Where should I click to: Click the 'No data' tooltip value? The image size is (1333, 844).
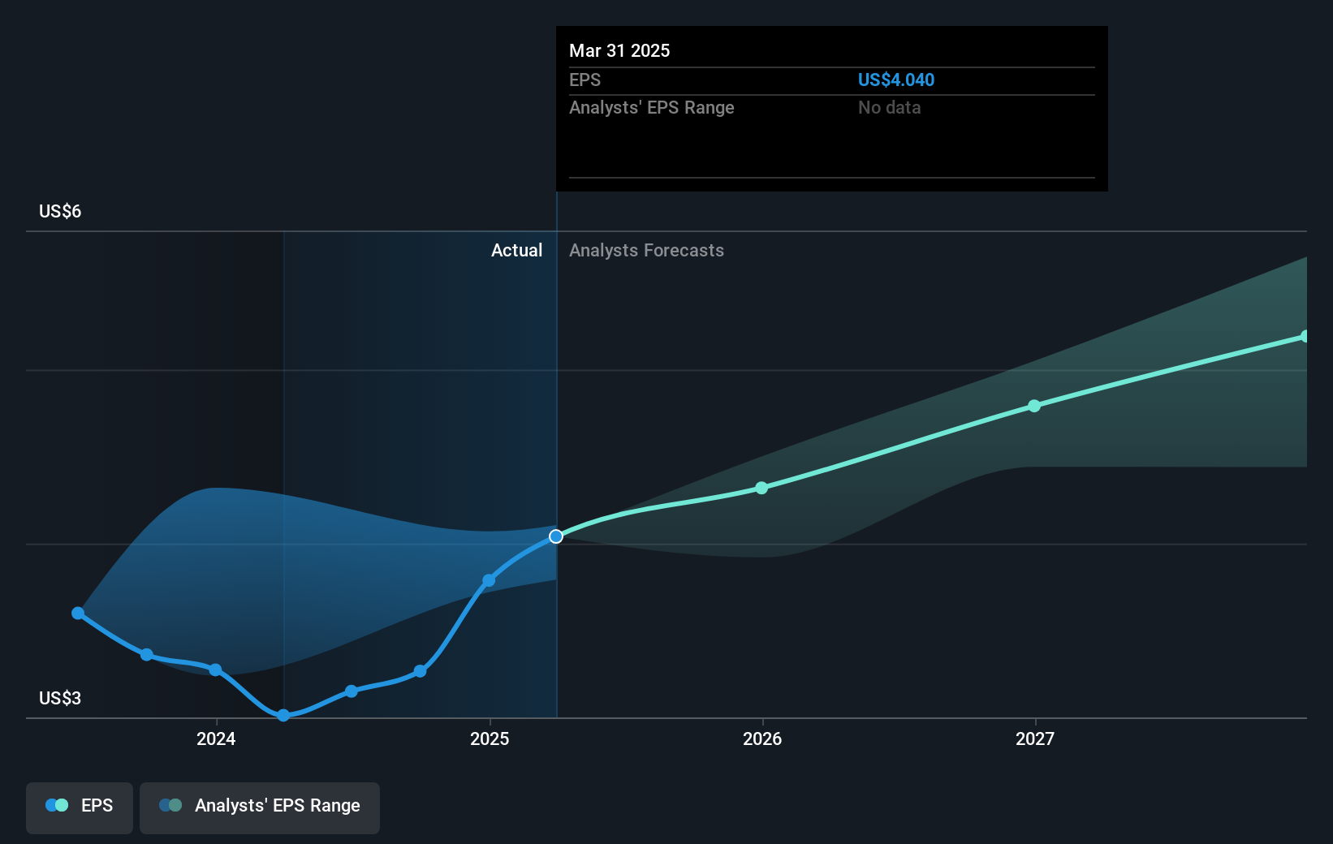point(889,107)
